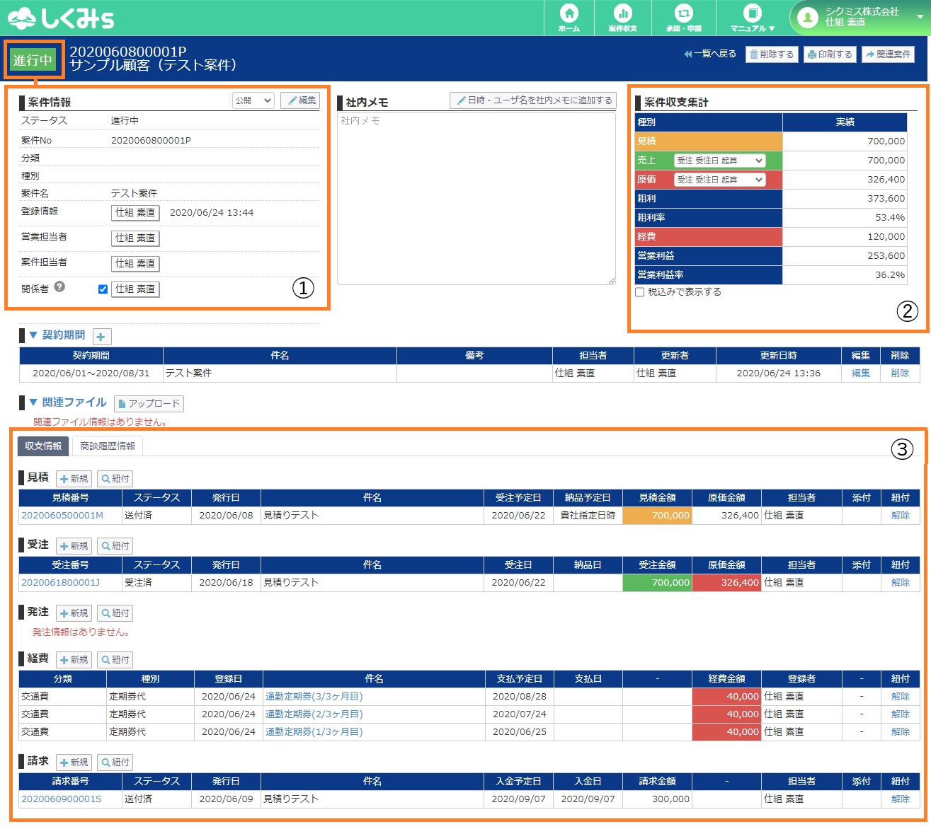
Task: Open invoice 2020060900001S link
Action: pos(62,799)
